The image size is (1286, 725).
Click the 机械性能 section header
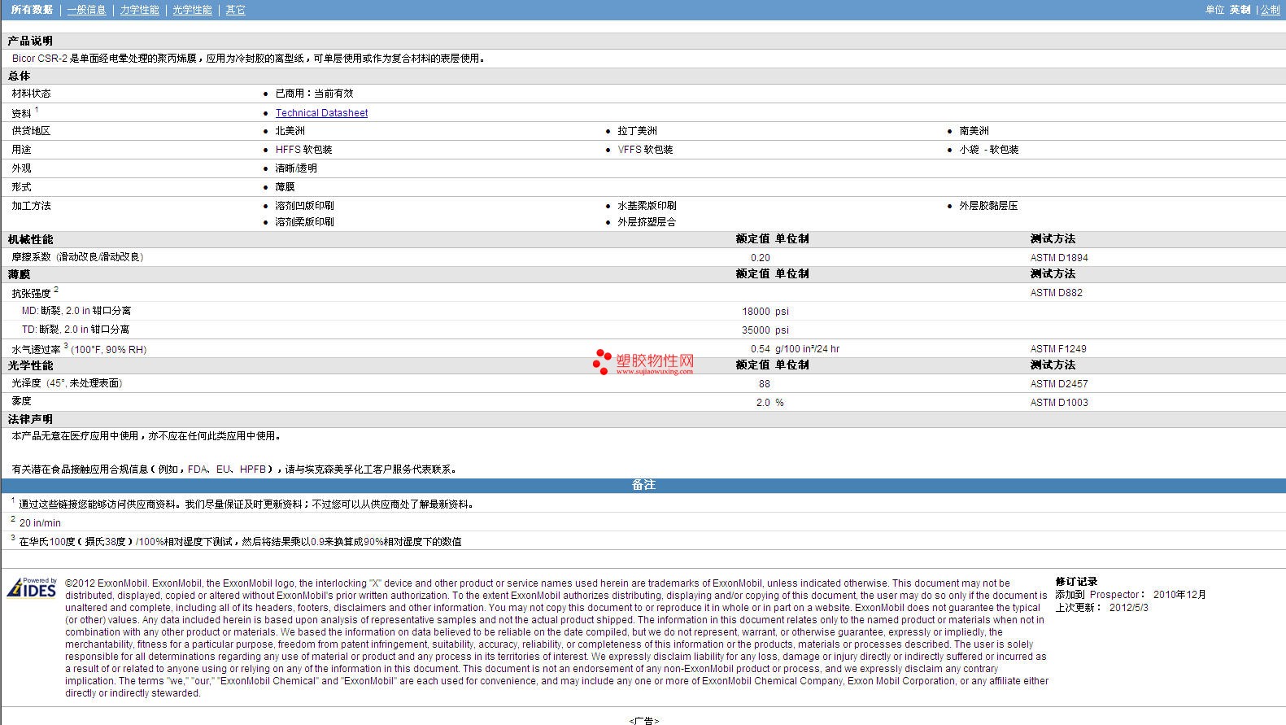(x=30, y=239)
